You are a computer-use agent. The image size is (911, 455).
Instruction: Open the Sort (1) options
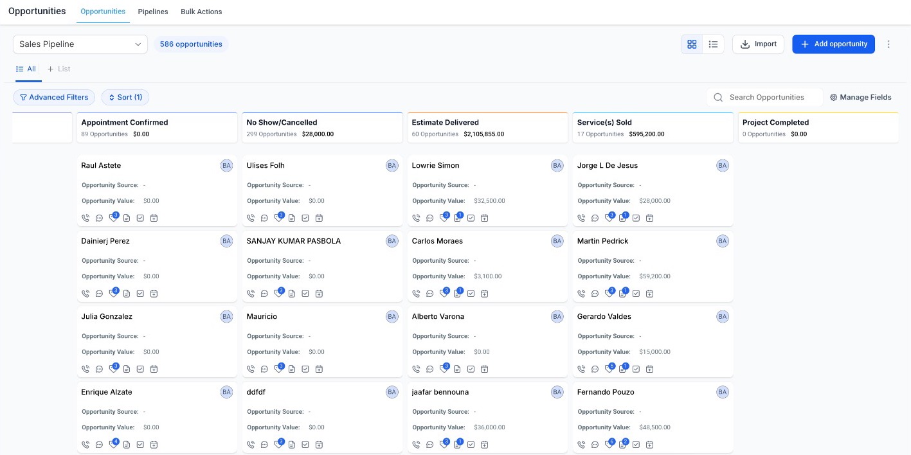point(125,98)
